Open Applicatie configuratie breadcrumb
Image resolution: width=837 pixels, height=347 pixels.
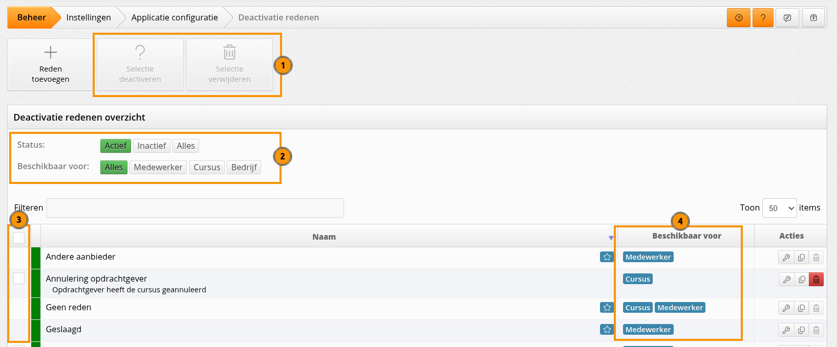pos(175,18)
